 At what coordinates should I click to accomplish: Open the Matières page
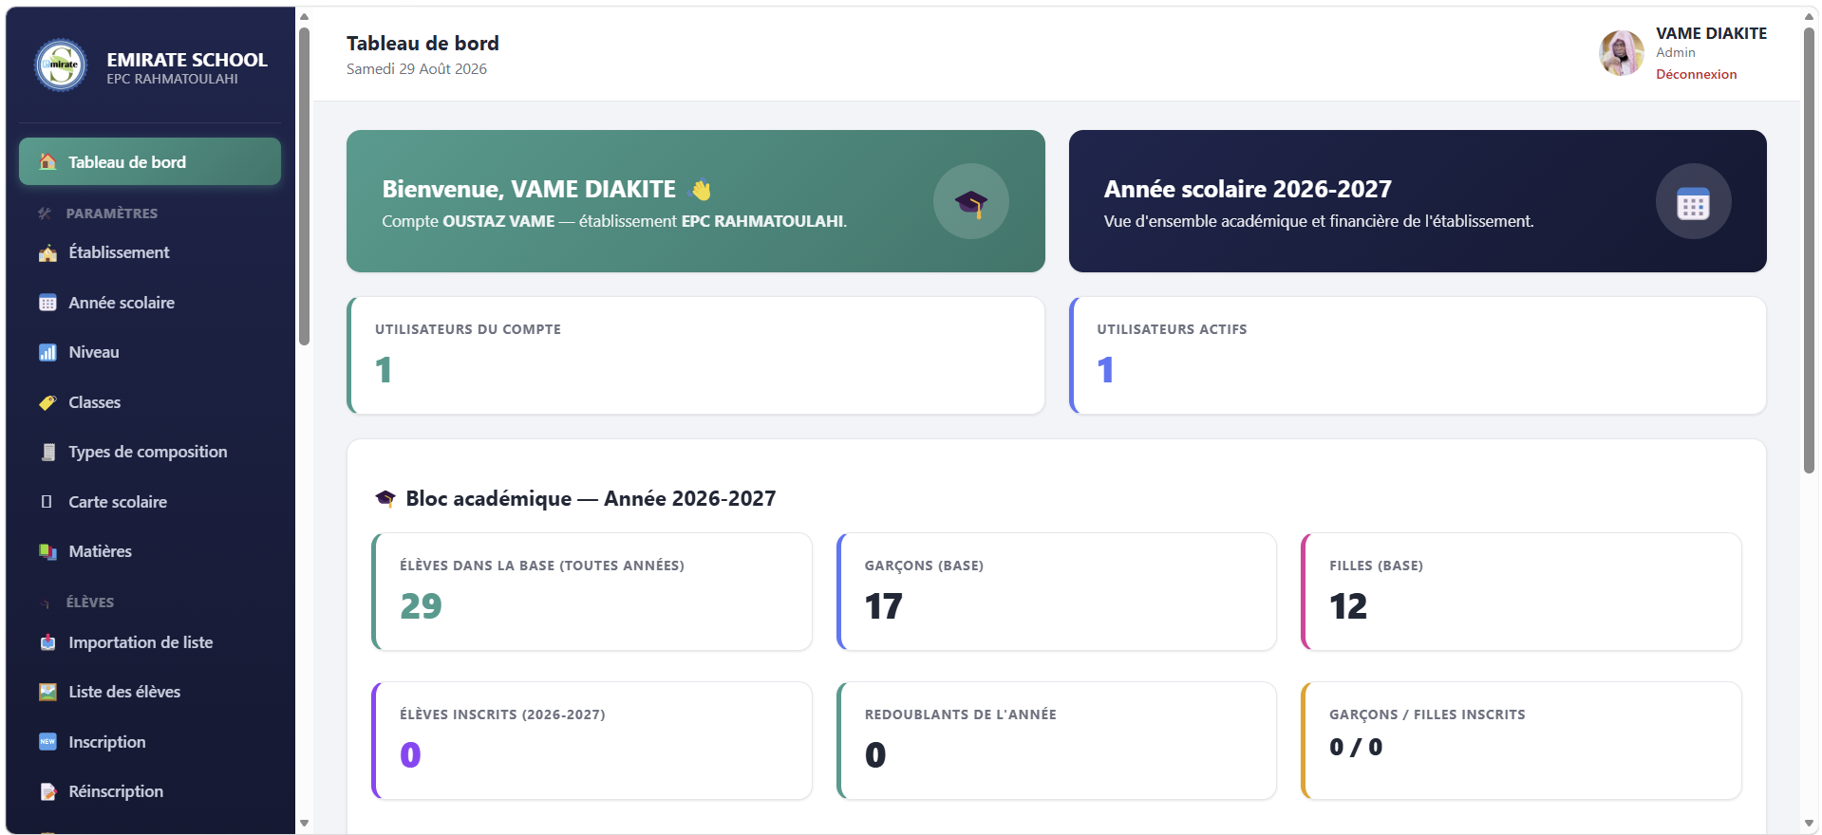click(x=150, y=551)
